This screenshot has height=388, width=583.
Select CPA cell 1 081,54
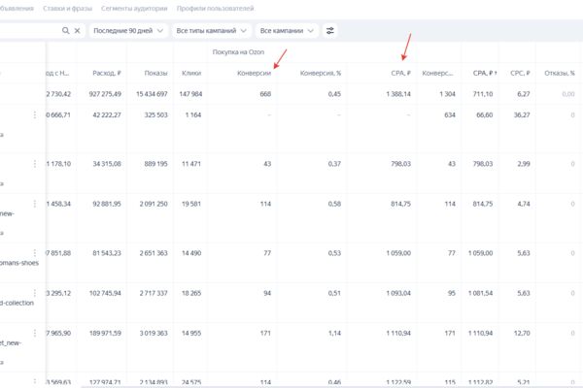(480, 293)
